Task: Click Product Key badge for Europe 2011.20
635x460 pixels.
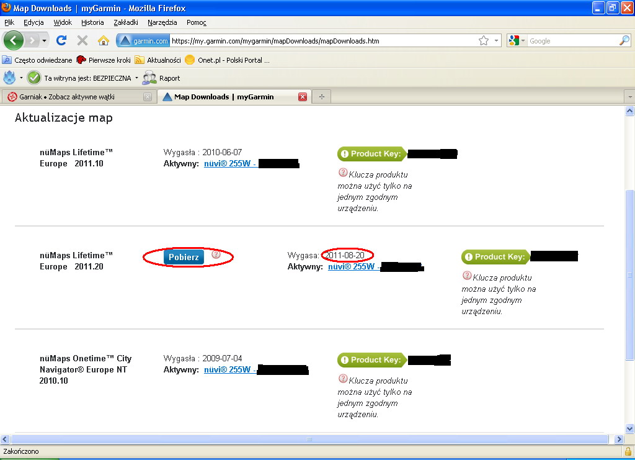Action: click(x=495, y=256)
